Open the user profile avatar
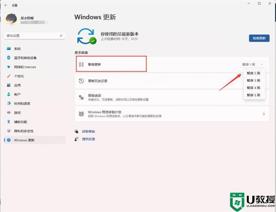The image size is (276, 212). [x=11, y=19]
